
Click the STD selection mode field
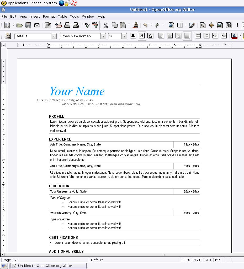pyautogui.click(x=208, y=260)
